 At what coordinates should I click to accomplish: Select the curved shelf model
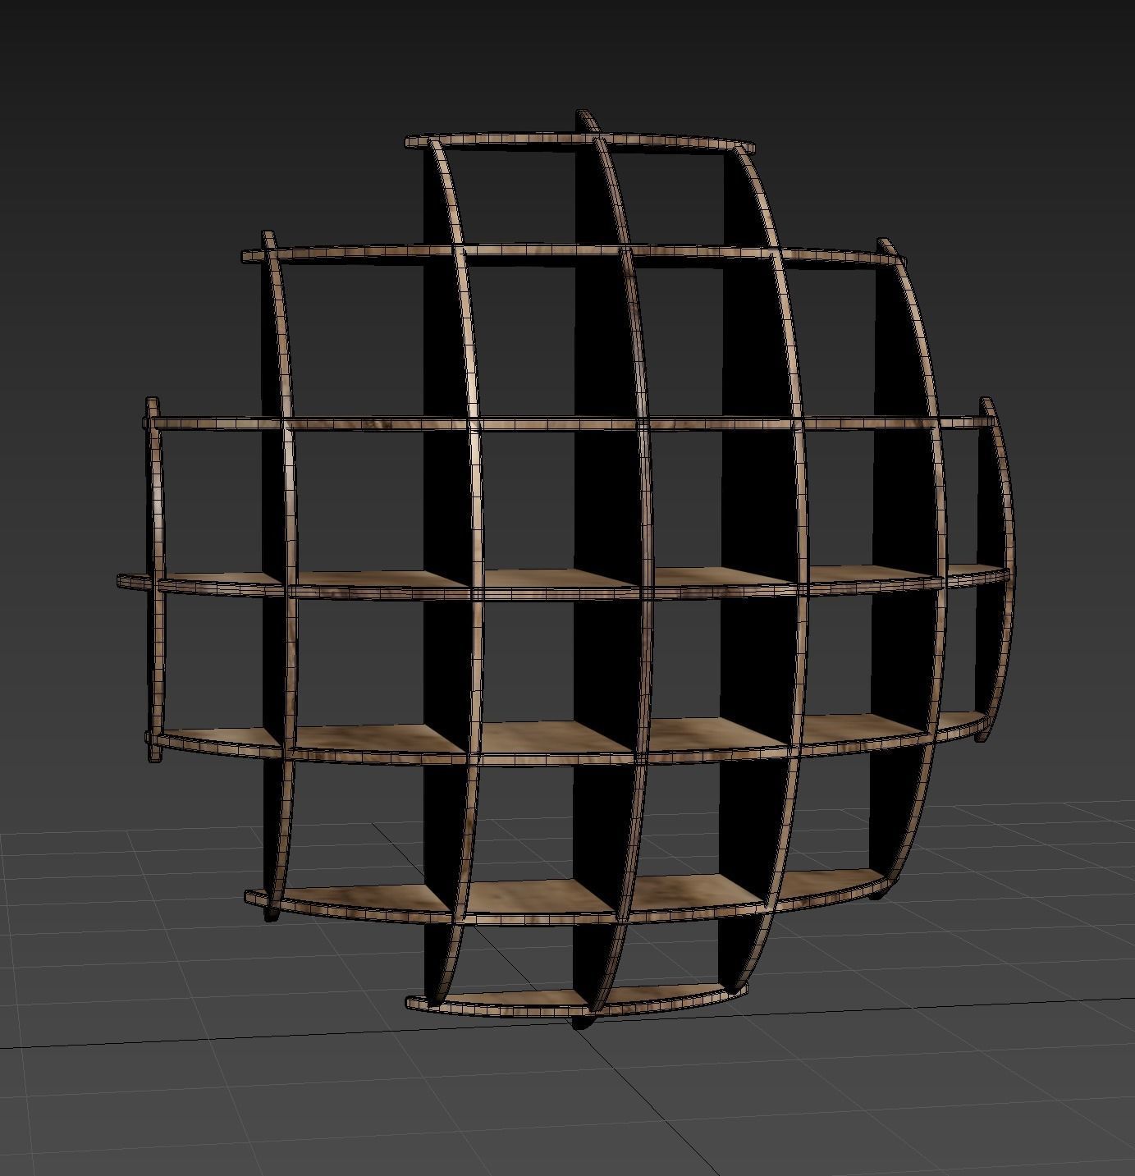[x=566, y=587]
